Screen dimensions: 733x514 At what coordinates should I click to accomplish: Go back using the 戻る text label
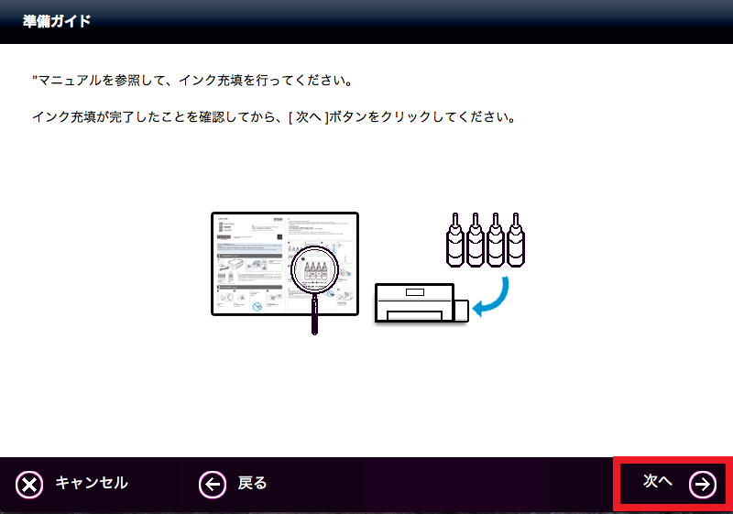(x=252, y=484)
